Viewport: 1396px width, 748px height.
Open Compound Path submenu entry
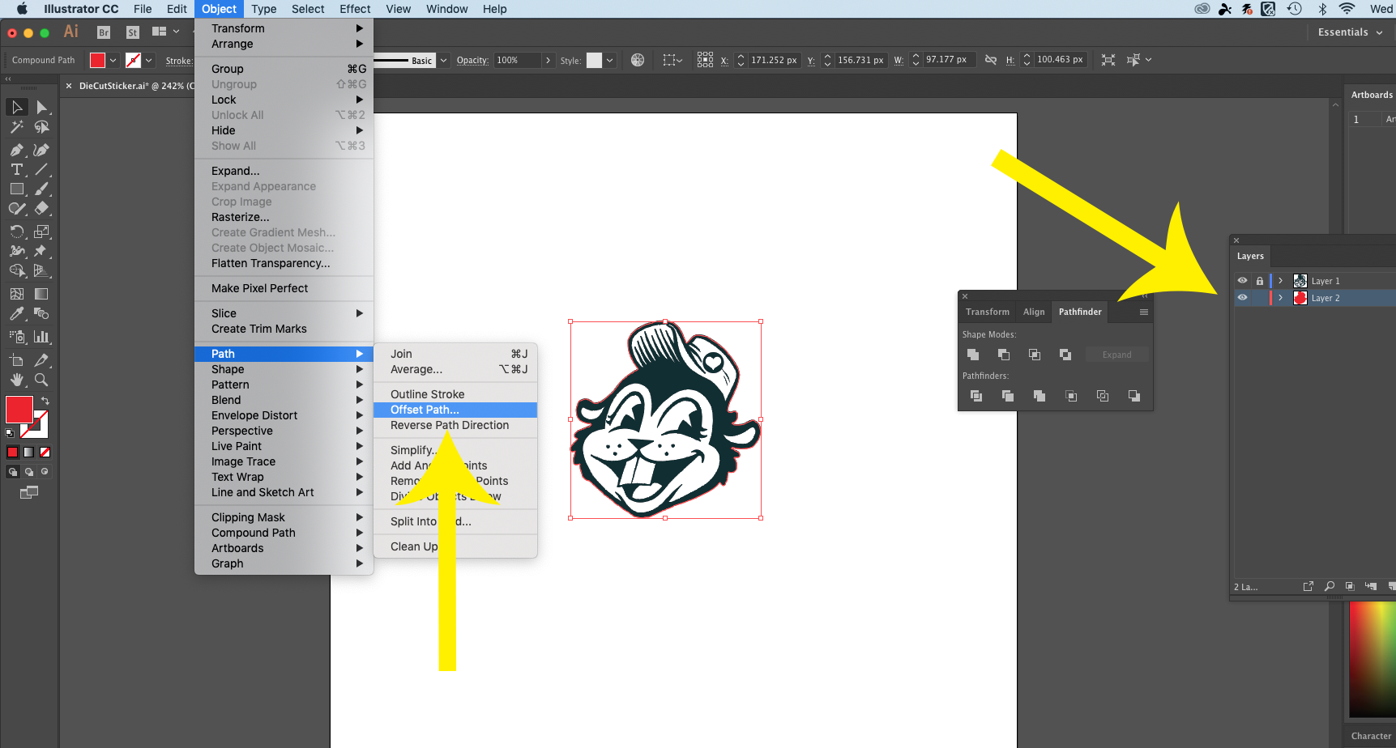(x=284, y=533)
